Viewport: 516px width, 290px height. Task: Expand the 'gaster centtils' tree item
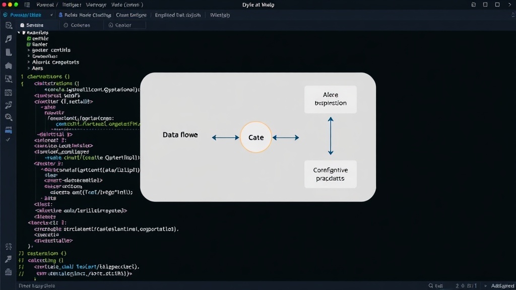point(29,50)
